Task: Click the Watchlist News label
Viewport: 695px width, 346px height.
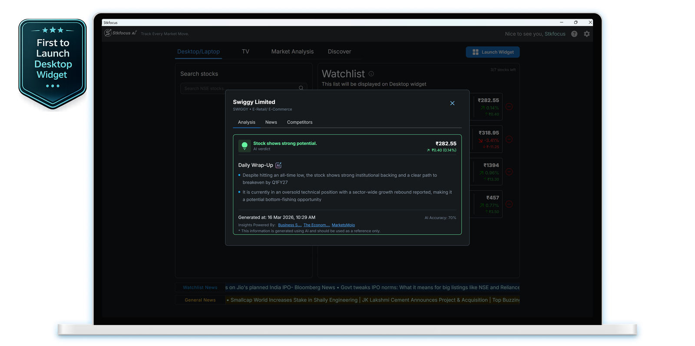Action: [200, 288]
